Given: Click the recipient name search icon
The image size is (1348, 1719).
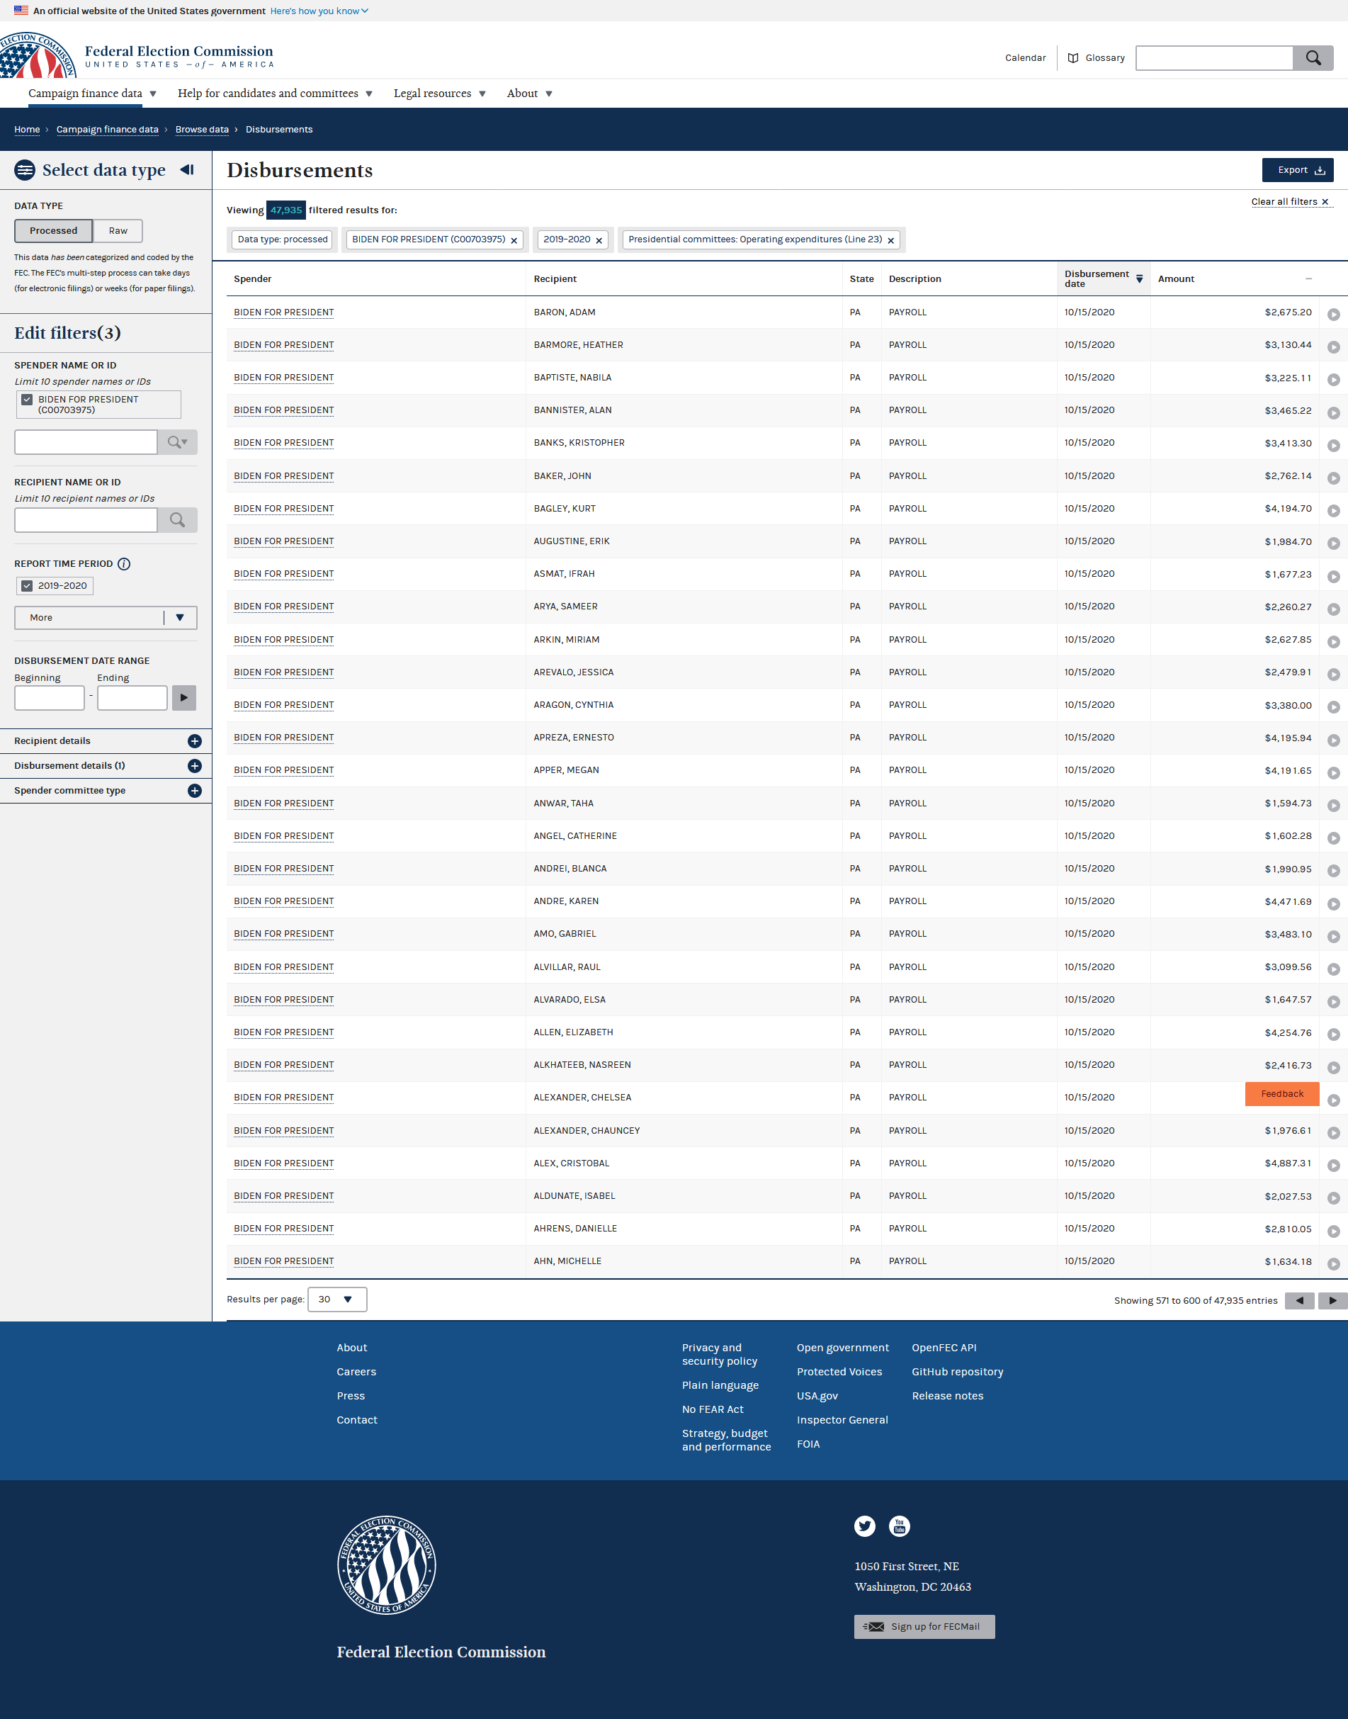Looking at the screenshot, I should (177, 519).
